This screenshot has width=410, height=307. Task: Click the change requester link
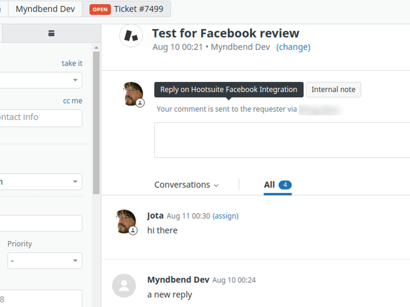(x=293, y=47)
